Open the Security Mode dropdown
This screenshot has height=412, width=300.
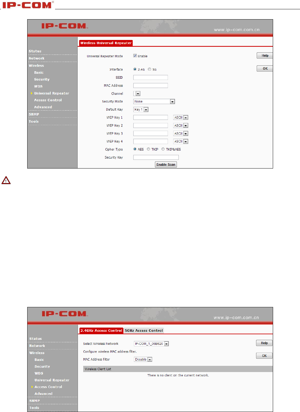(154, 102)
